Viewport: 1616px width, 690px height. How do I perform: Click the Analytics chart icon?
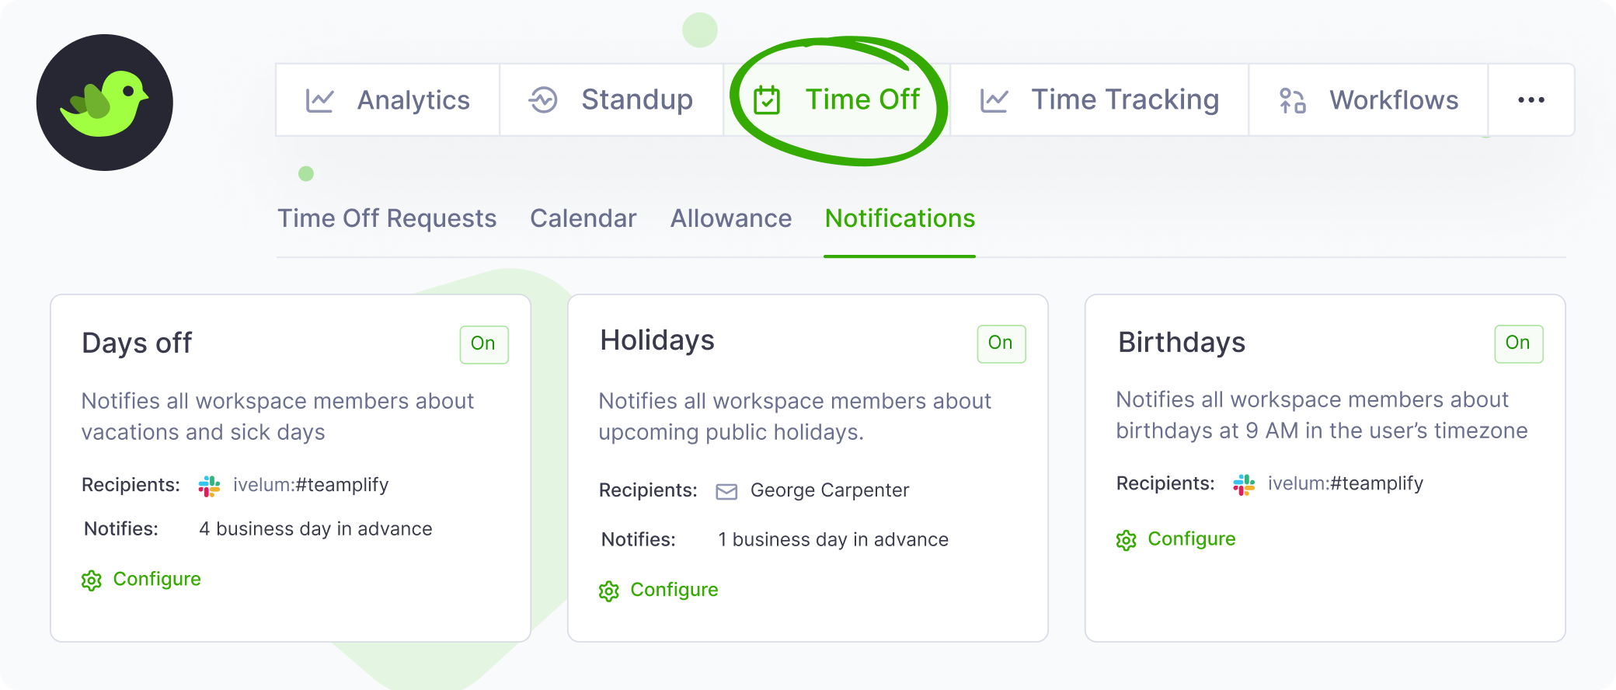(320, 100)
